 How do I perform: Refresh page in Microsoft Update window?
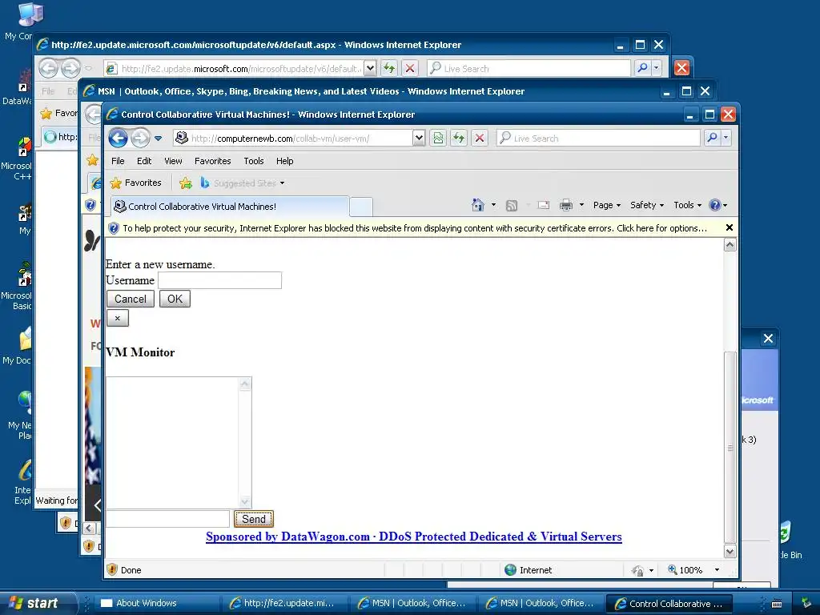point(388,68)
